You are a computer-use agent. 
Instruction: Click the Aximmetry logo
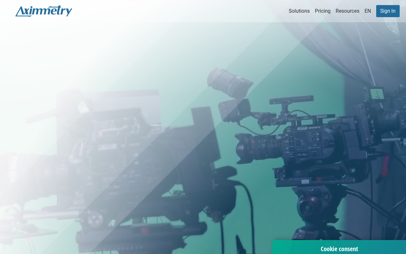pos(44,11)
